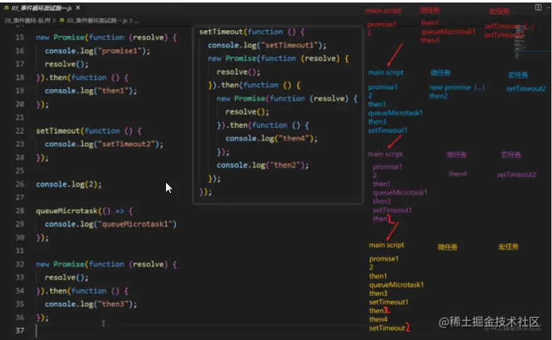
Task: Click console.log("then4") in the code snippet box
Action: [271, 139]
